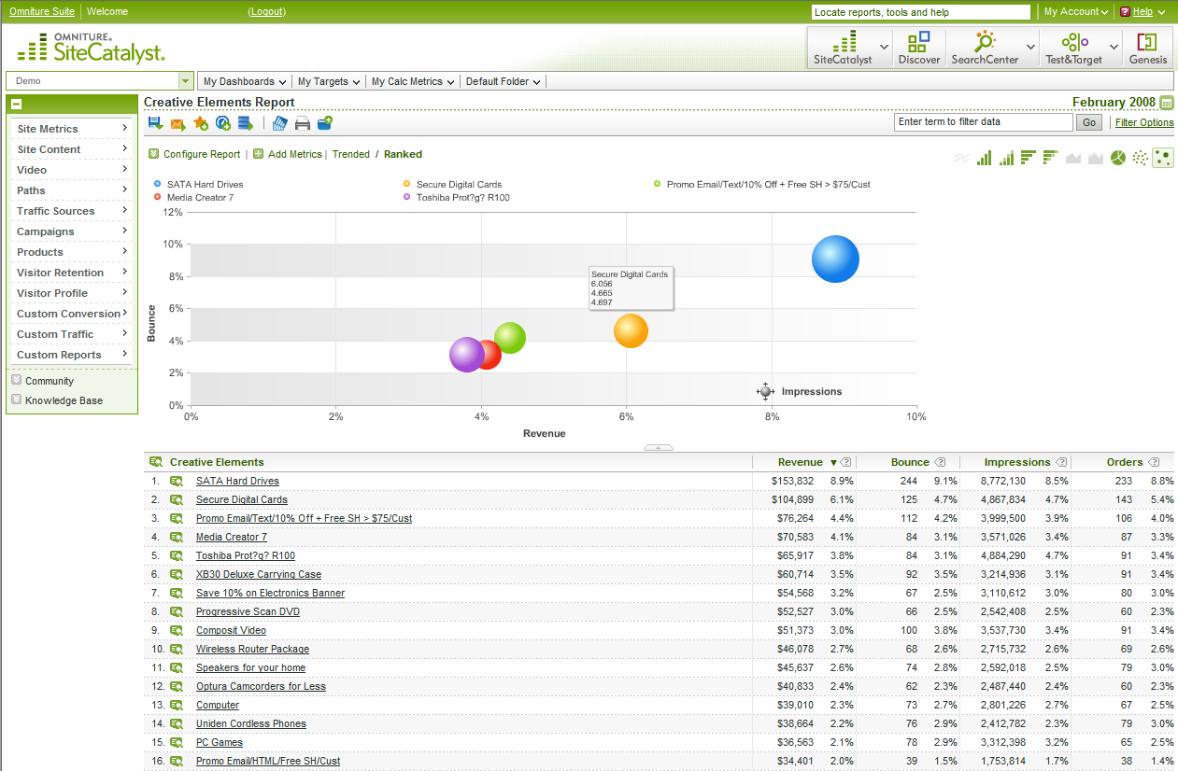Click the email report envelope icon

tap(177, 123)
